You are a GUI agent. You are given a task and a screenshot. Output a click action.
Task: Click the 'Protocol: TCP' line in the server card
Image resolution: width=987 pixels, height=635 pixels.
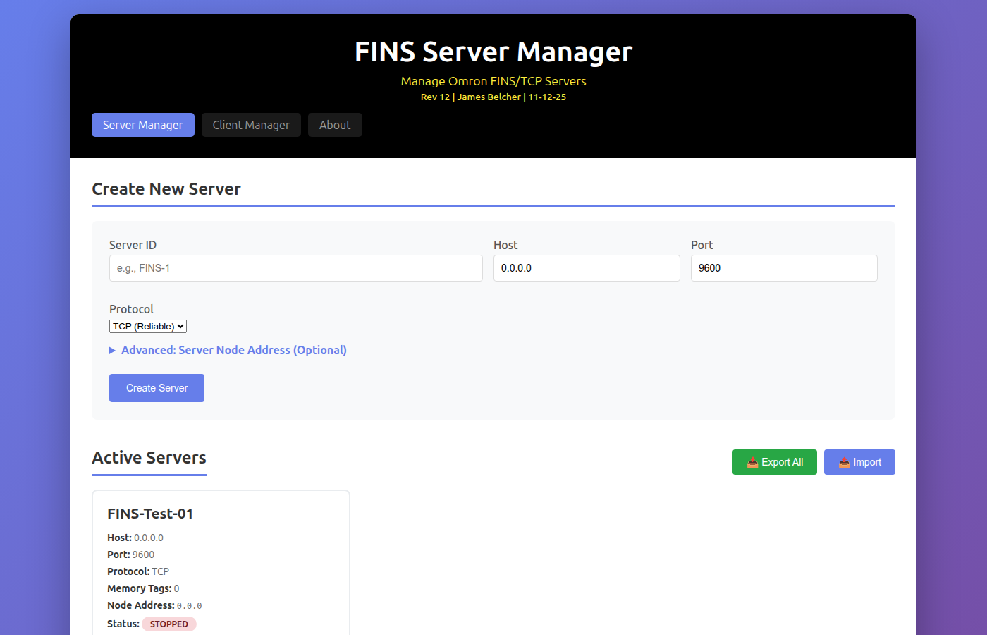(x=138, y=571)
